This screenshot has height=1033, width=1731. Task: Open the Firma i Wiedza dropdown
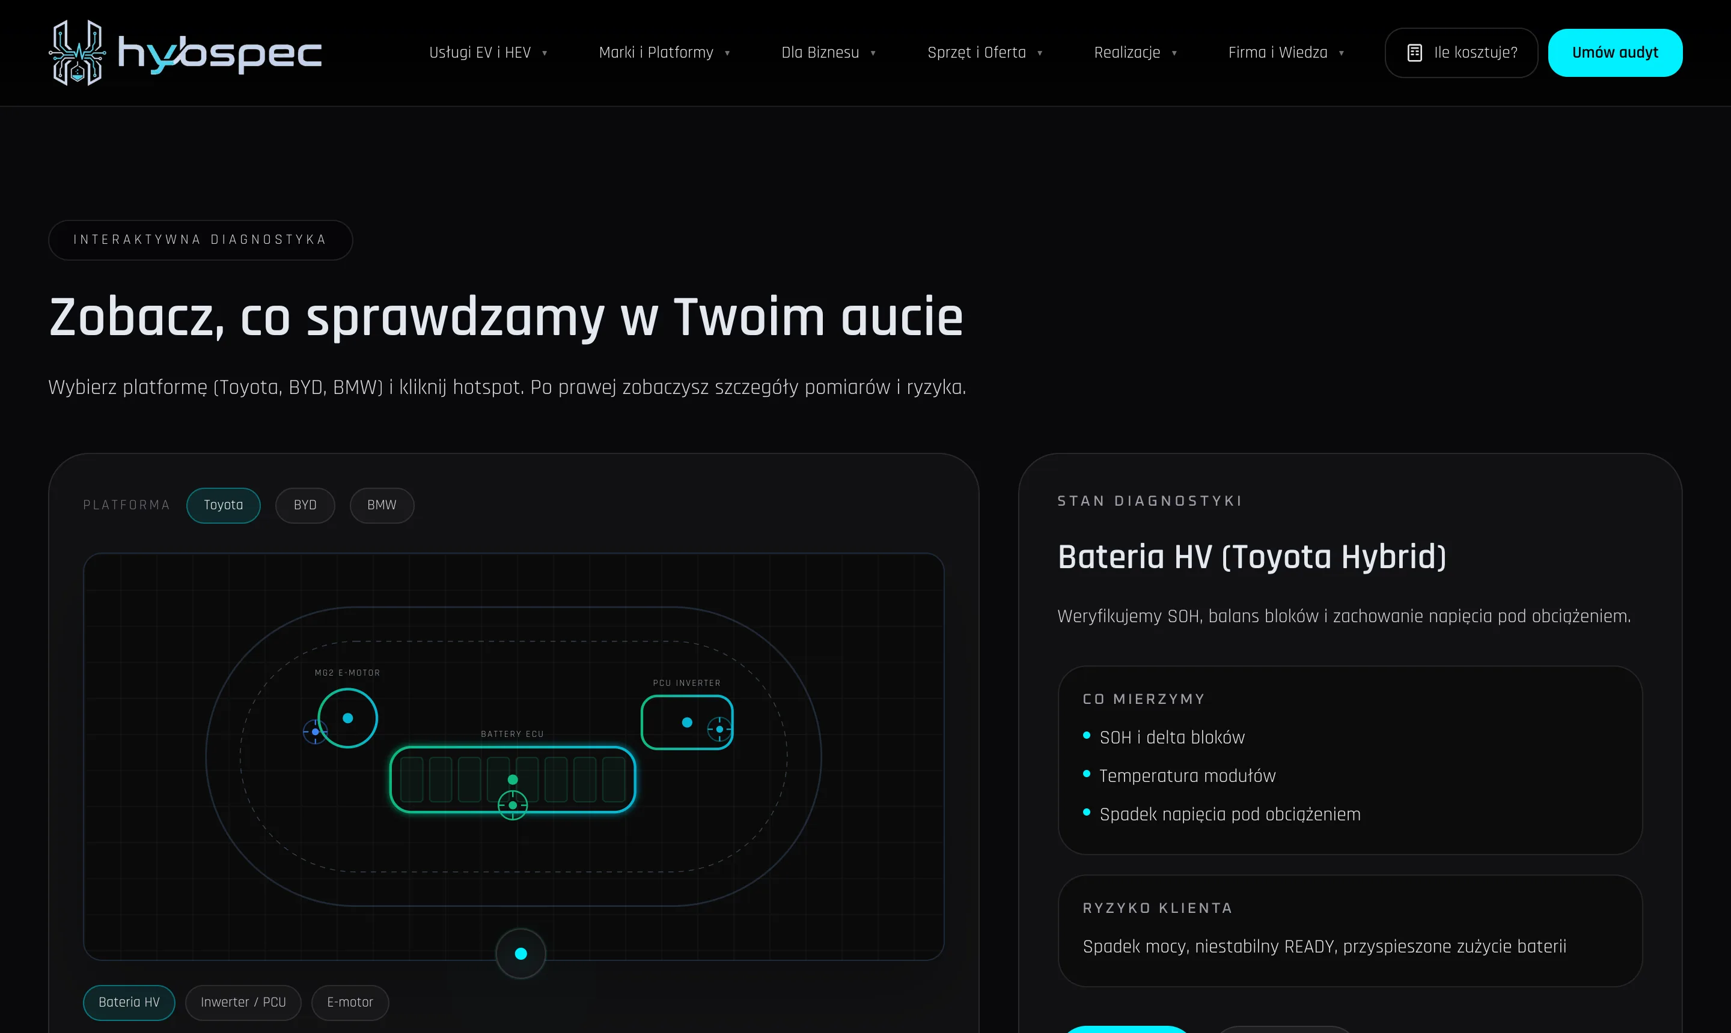[1286, 53]
